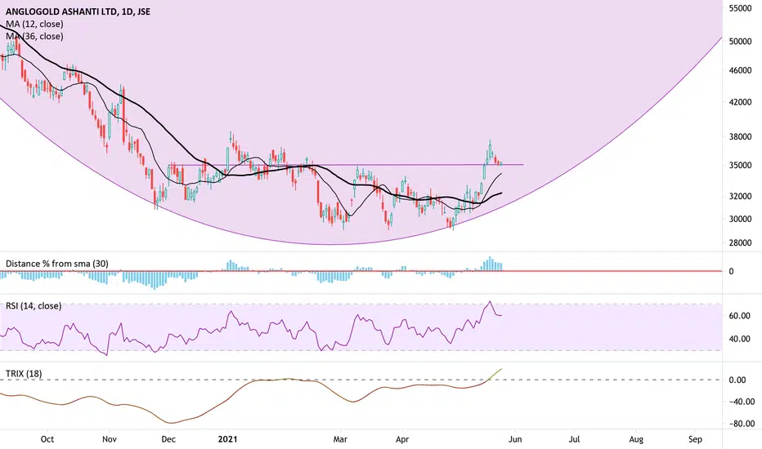Click the Sep date on the time axis
Image resolution: width=762 pixels, height=449 pixels.
[696, 439]
